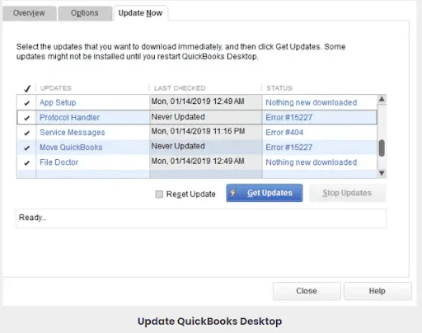
Task: Click Protocol Handler's Error #15227 status
Action: coord(289,117)
